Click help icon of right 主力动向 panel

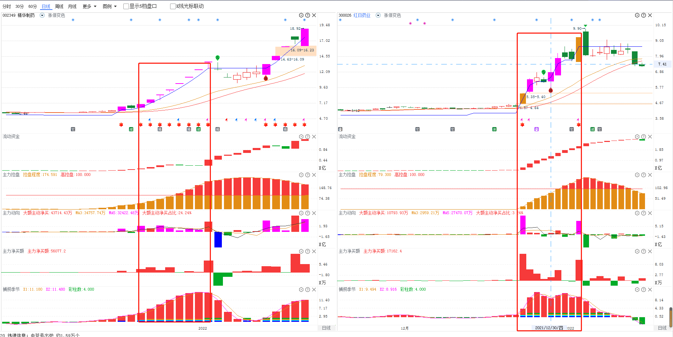(x=644, y=213)
